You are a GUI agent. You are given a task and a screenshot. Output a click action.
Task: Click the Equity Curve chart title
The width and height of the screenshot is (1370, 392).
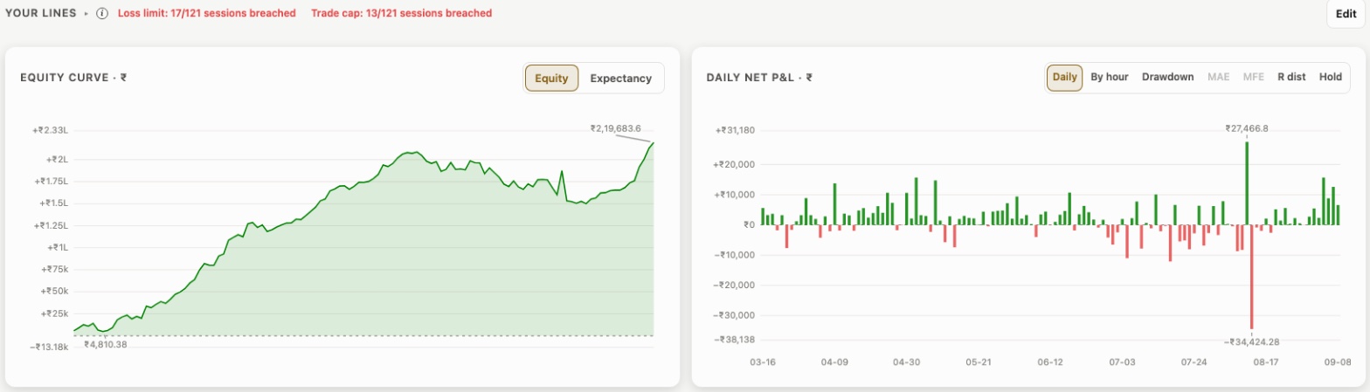(x=74, y=78)
